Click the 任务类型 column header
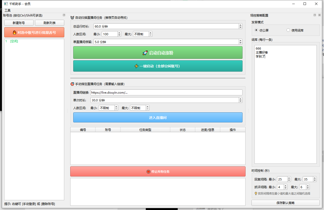 tap(145, 130)
